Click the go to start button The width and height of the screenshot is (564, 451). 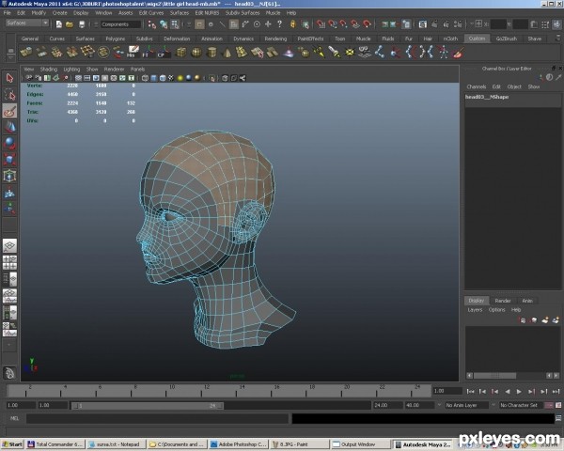pos(470,391)
